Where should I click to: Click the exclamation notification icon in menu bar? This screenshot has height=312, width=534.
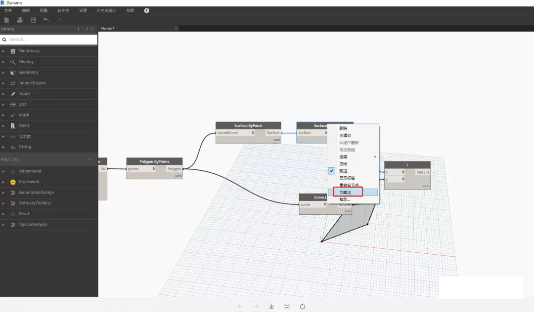(x=146, y=10)
